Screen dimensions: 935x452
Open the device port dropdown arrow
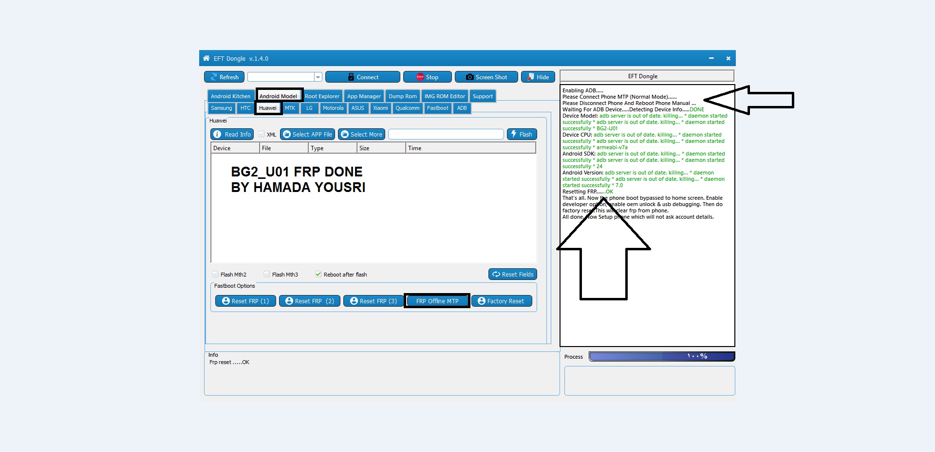pos(318,77)
